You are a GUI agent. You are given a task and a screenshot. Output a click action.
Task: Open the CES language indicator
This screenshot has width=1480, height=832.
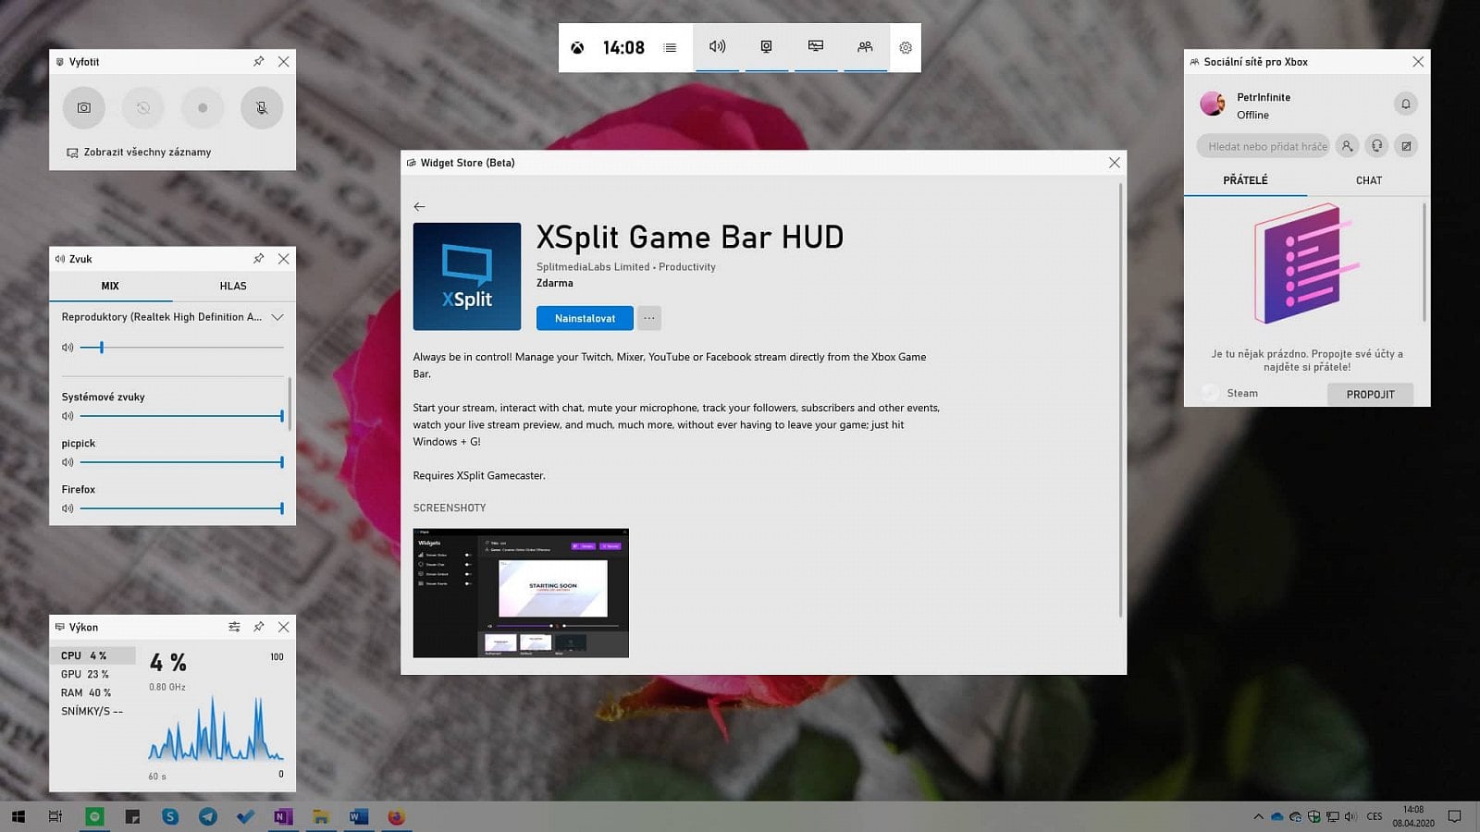(x=1375, y=816)
